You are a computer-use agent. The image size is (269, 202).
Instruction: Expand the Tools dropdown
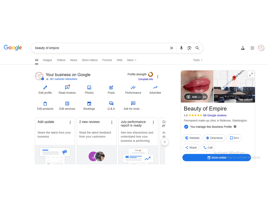(x=198, y=60)
